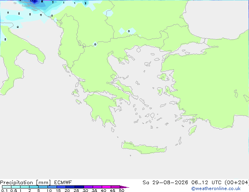Click the legend swatch between 0.5 and 1

(x=16, y=187)
